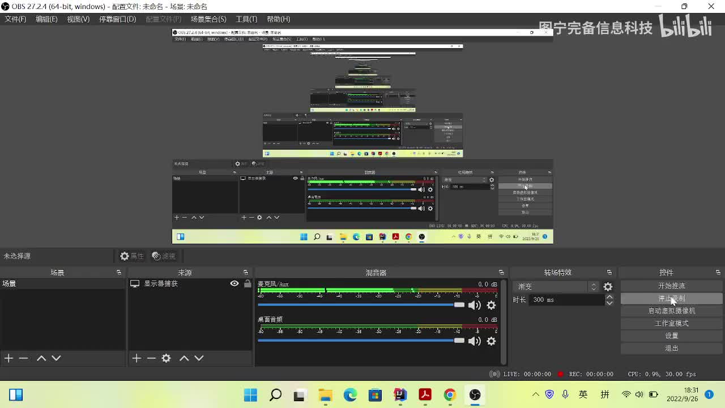Viewport: 725px width, 408px height.
Task: Float the 控件 dock panel
Action: (x=718, y=273)
